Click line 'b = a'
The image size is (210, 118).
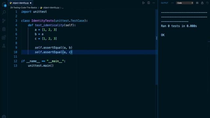[x=39, y=34]
